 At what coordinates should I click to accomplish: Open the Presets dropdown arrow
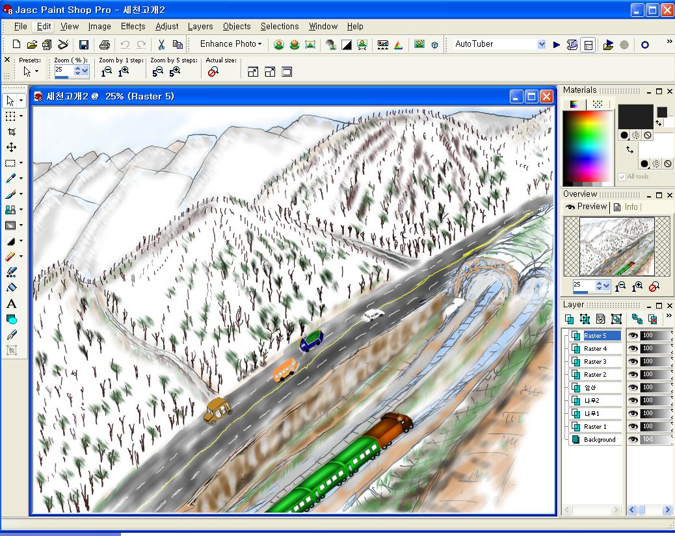coord(36,71)
